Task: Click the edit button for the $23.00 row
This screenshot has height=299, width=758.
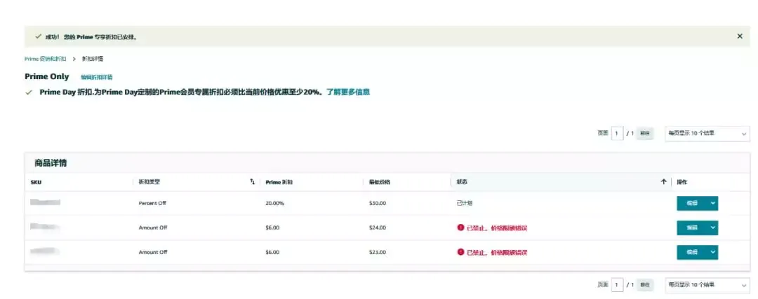Action: 692,252
